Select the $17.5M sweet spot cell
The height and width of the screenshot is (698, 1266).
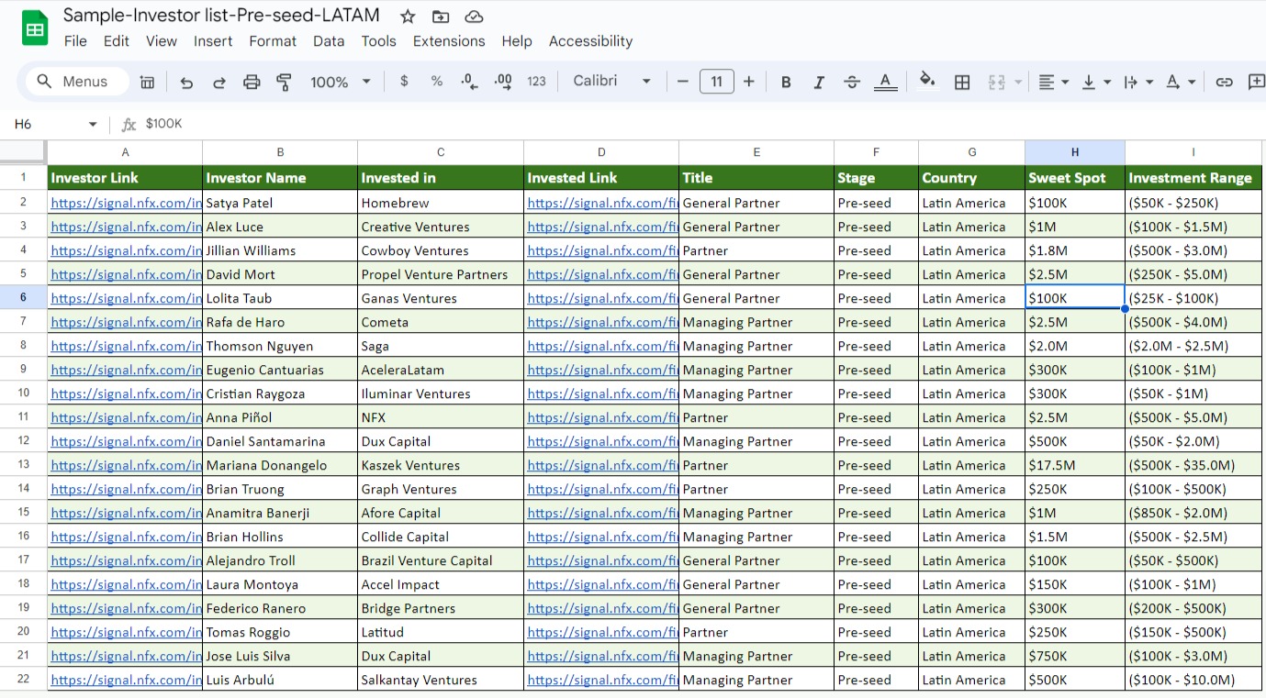click(1074, 465)
